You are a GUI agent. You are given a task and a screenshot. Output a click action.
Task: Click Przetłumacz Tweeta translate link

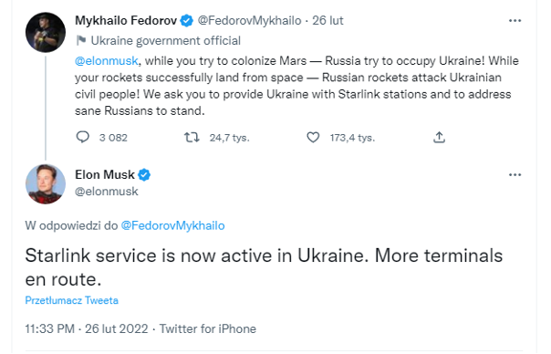(72, 300)
